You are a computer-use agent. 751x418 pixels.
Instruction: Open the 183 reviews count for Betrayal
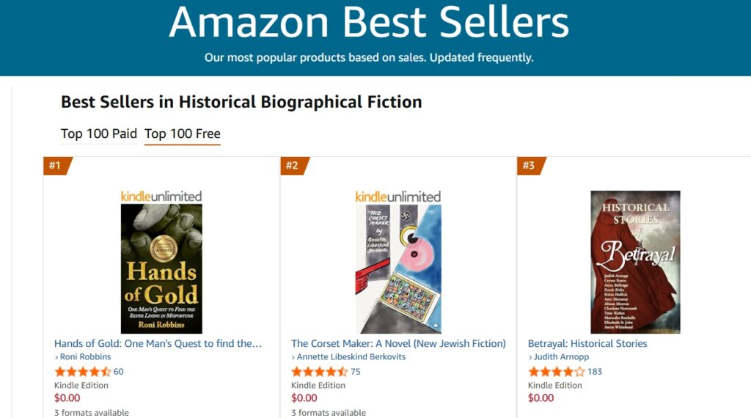[595, 372]
